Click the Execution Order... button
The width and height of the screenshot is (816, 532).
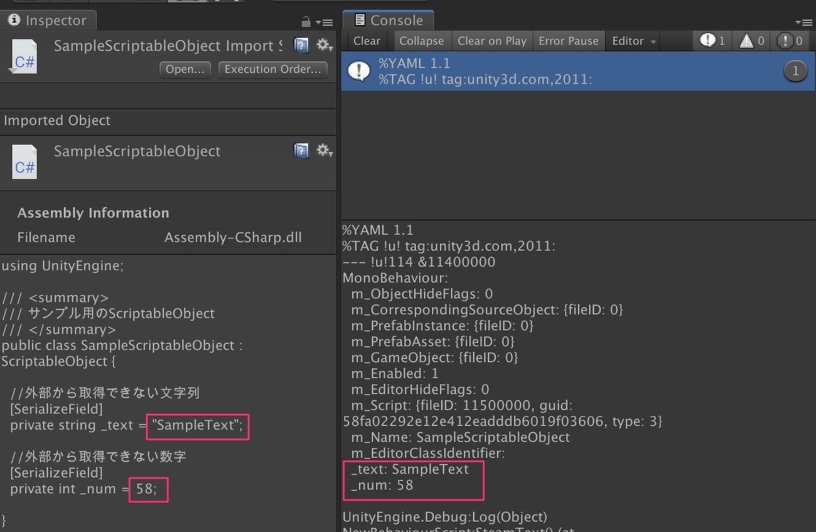272,69
